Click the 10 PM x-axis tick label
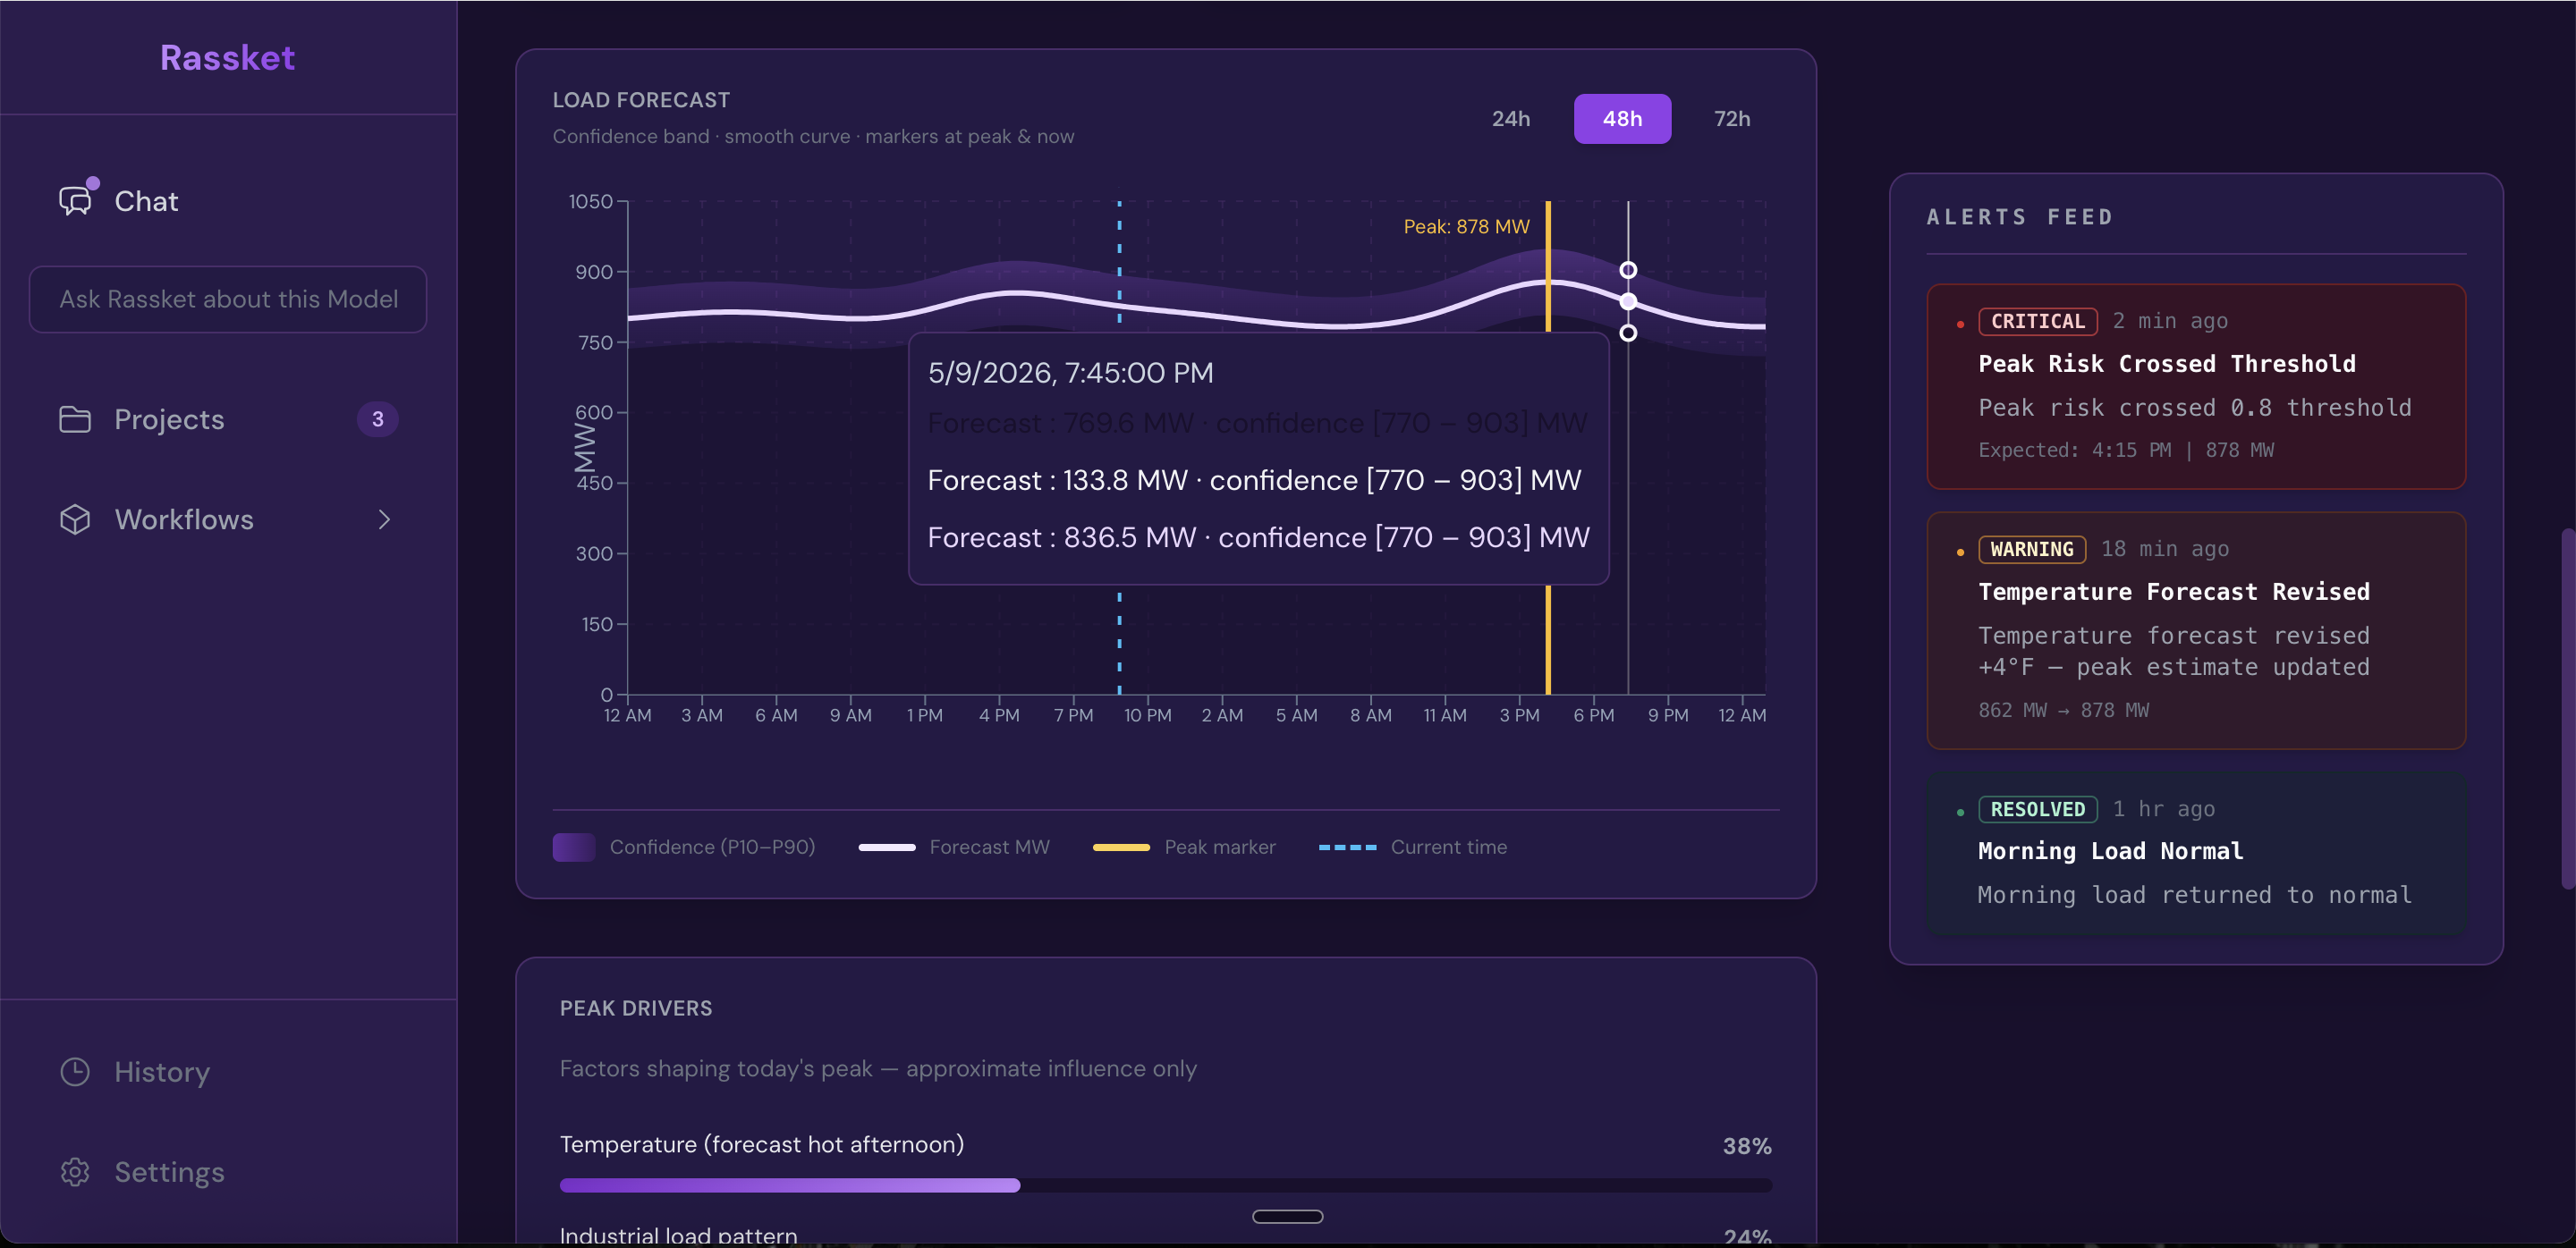2576x1248 pixels. (x=1147, y=715)
